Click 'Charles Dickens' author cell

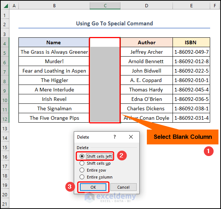146,108
